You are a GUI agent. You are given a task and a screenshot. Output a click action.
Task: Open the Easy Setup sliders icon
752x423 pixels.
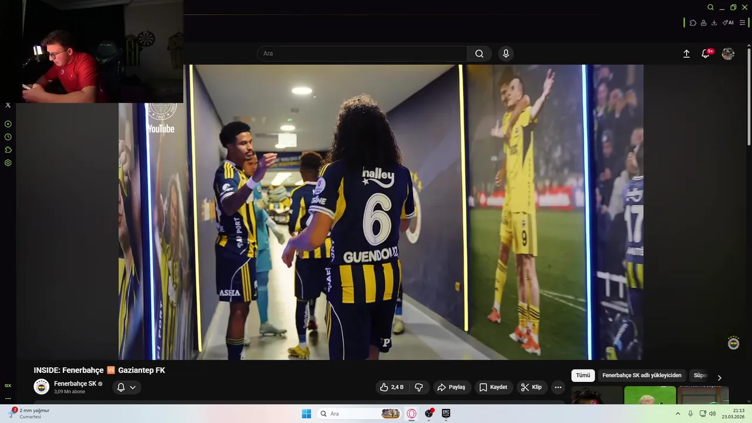click(x=742, y=23)
